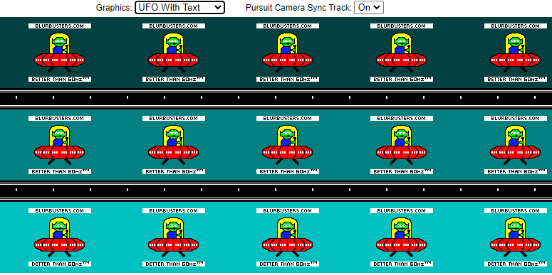Click the Graphics label text
Viewport: 552px width, 275px height.
114,7
